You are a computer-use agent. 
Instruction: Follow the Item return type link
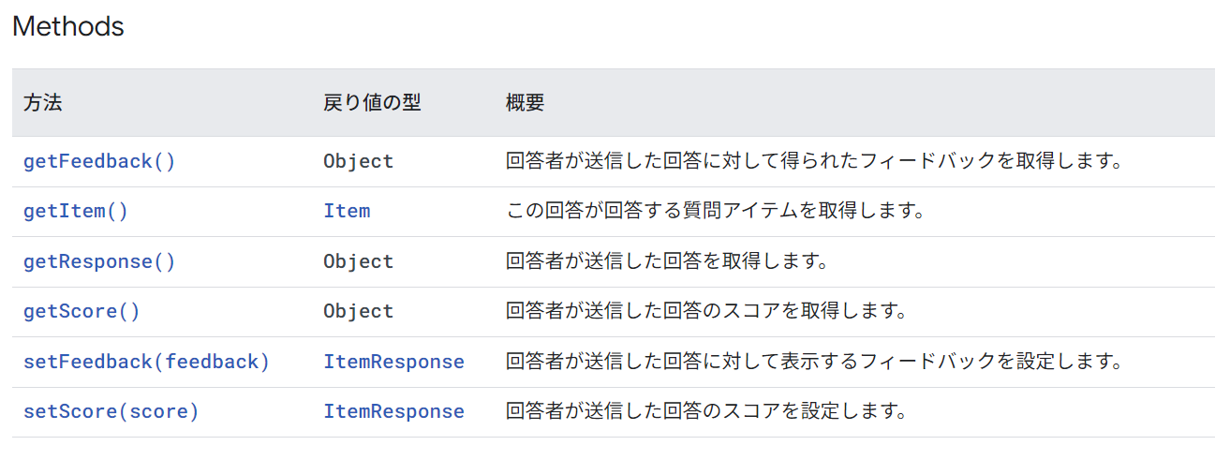tap(347, 211)
